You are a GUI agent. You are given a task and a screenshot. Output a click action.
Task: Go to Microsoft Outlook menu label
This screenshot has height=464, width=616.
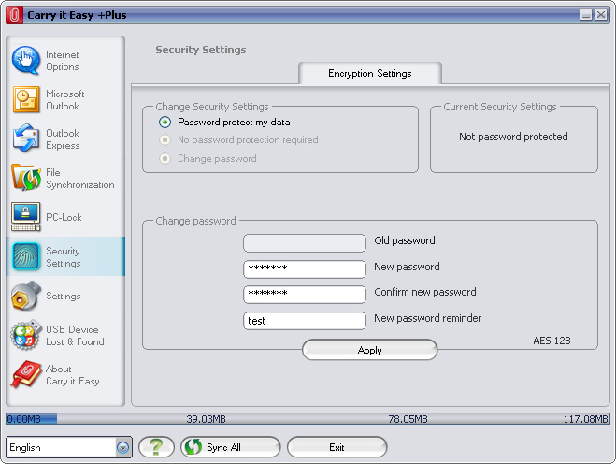pyautogui.click(x=65, y=100)
